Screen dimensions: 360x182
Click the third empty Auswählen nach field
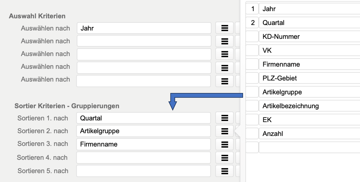(x=144, y=54)
